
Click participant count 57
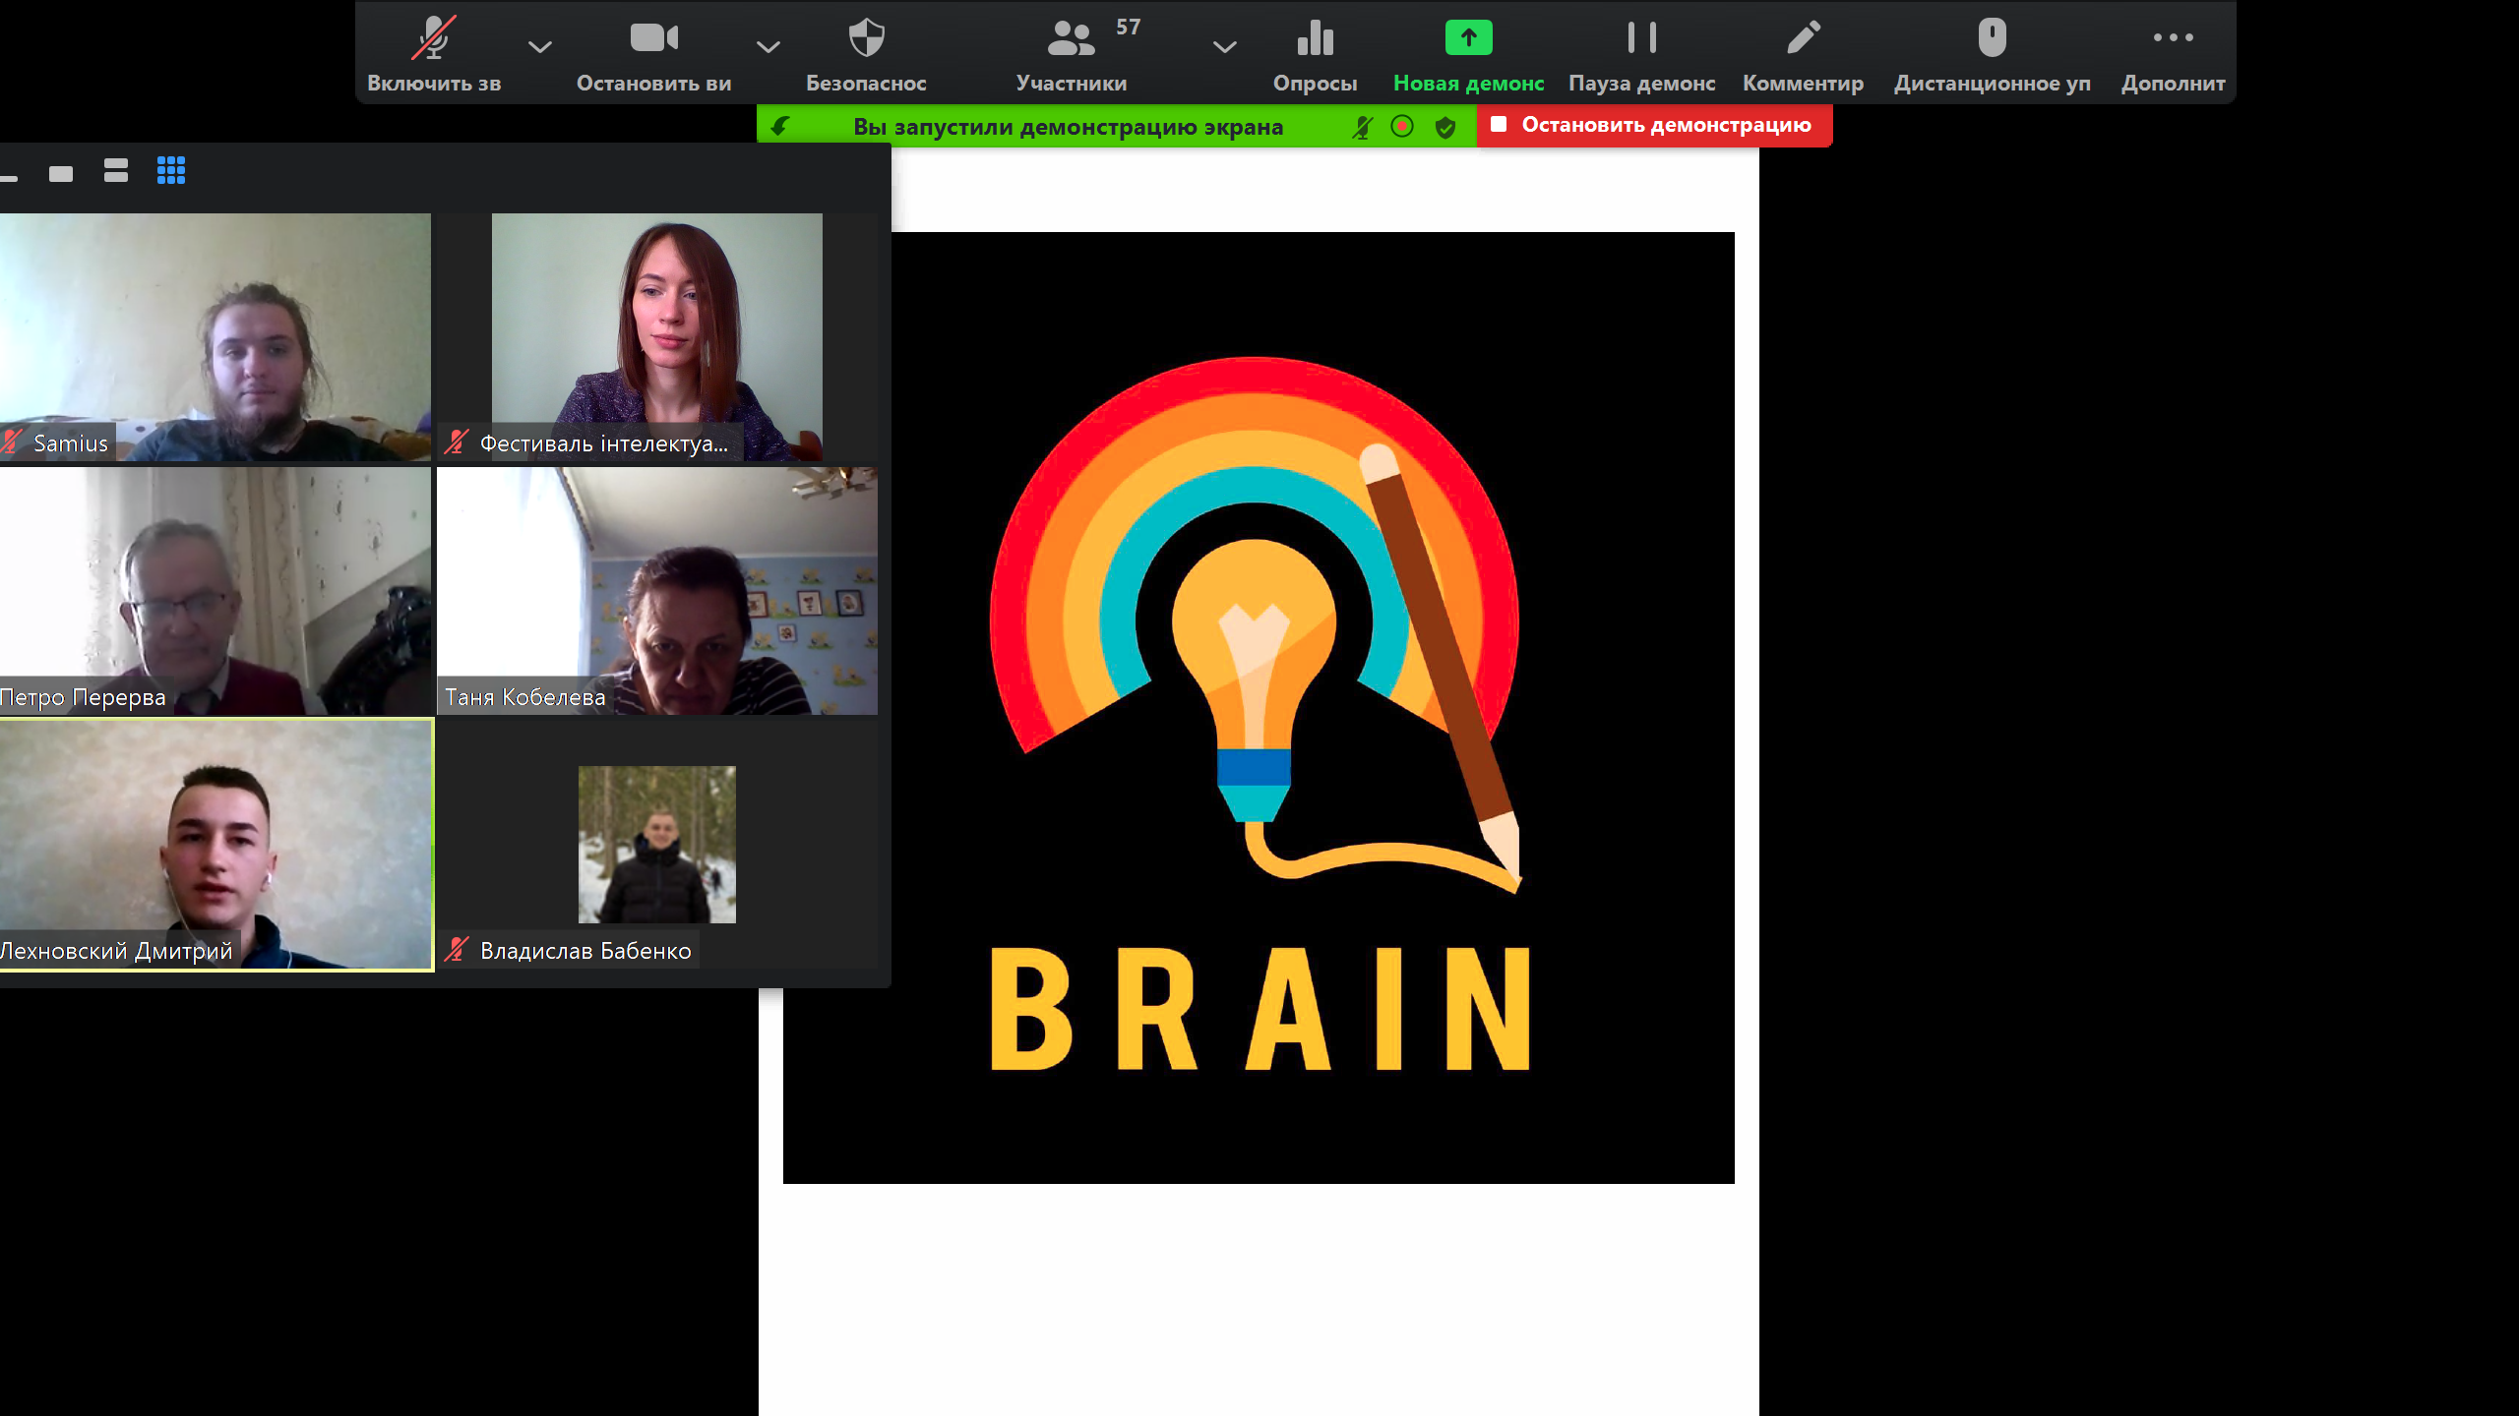(1128, 27)
